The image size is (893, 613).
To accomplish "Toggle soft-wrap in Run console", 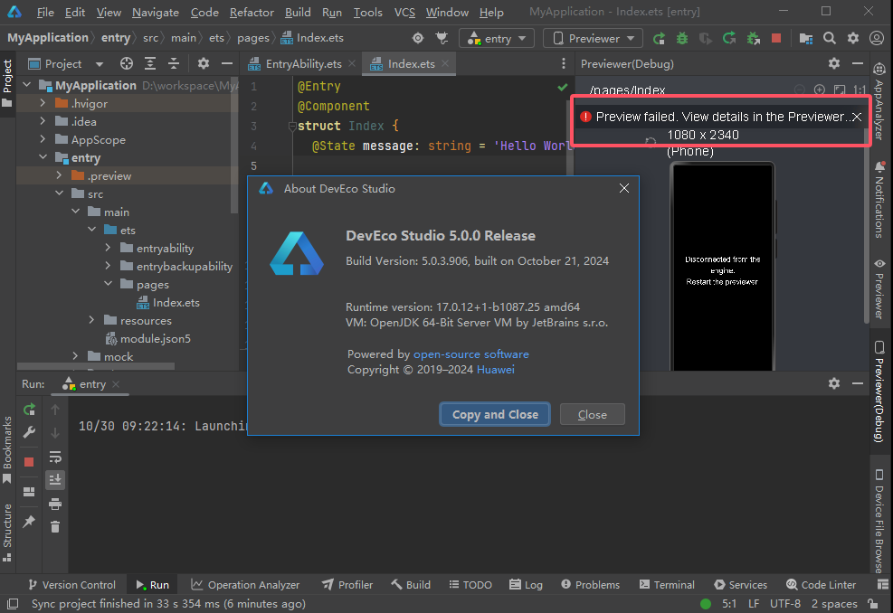I will coord(55,457).
